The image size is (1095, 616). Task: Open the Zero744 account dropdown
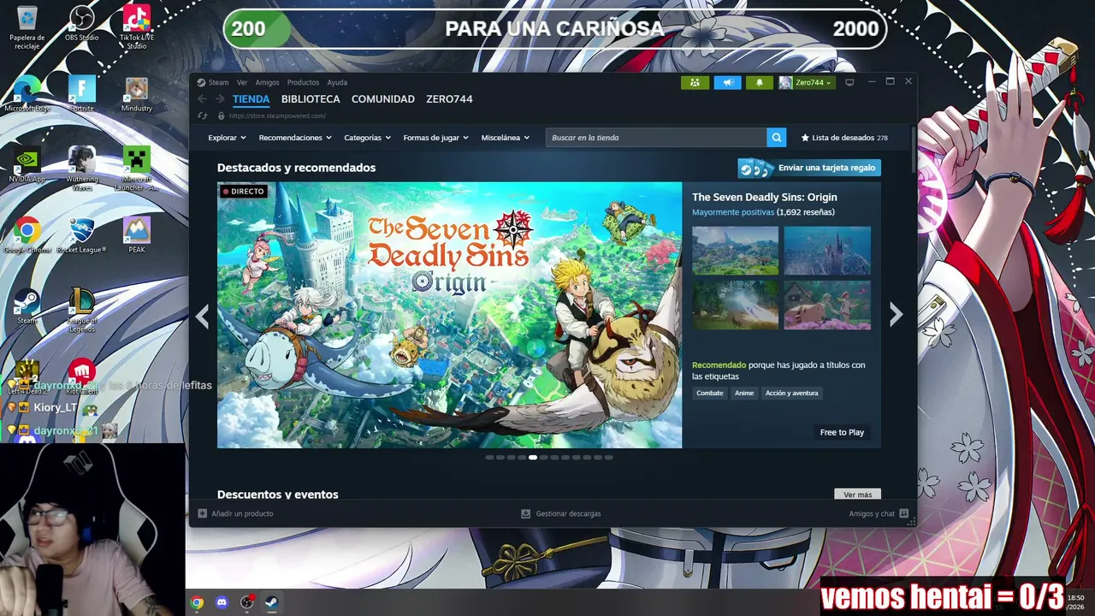click(x=806, y=82)
